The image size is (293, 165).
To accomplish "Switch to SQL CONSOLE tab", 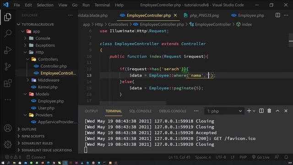I will tap(140, 111).
